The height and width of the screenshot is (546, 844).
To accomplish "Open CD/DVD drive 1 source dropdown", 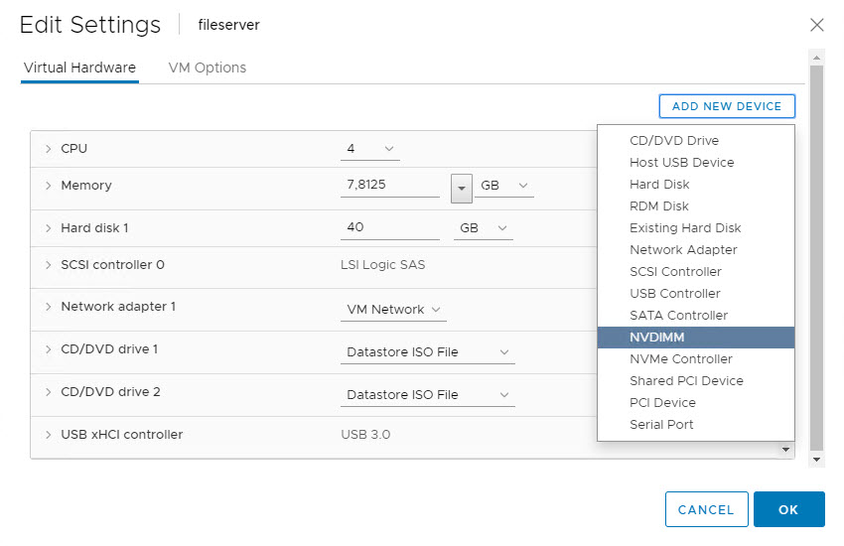I will pyautogui.click(x=427, y=352).
